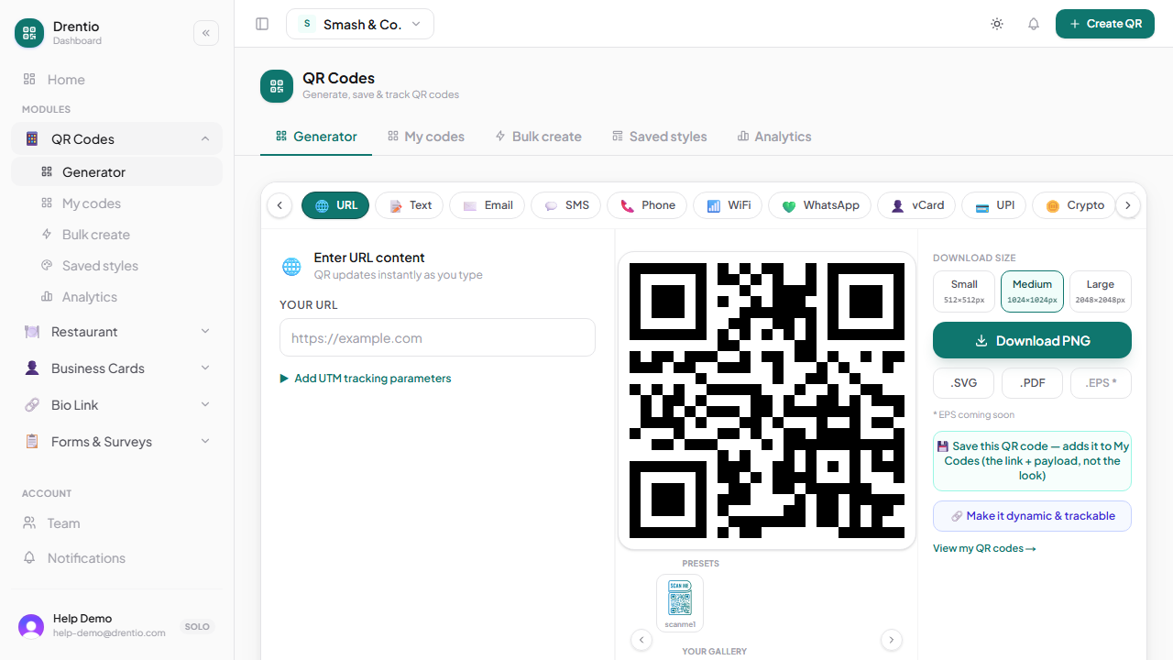Expand Add UTM tracking parameters
Viewport: 1173px width, 660px height.
pyautogui.click(x=366, y=379)
